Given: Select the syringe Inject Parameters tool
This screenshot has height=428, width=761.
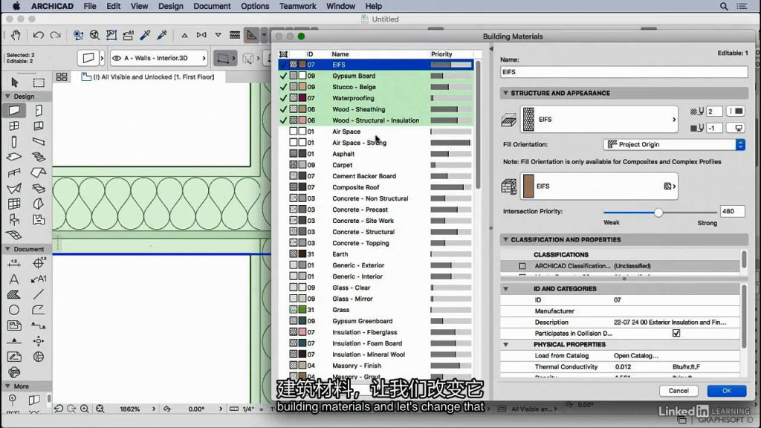Looking at the screenshot, I should coord(162,35).
